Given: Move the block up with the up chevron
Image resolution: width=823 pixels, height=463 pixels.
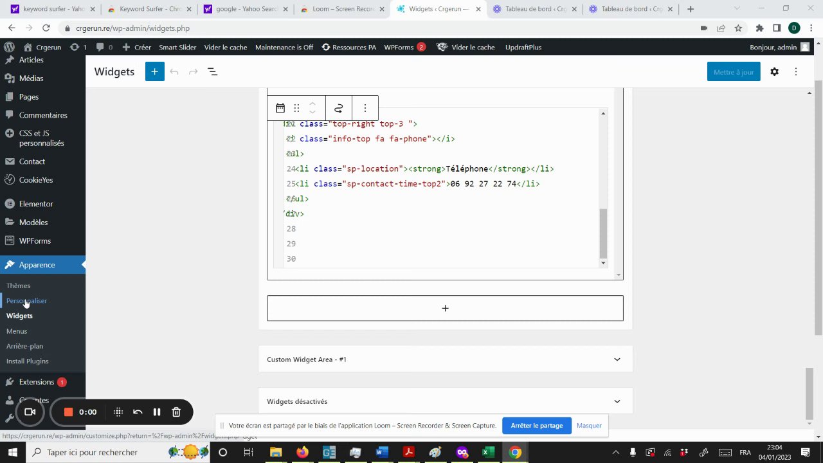Looking at the screenshot, I should pos(312,104).
